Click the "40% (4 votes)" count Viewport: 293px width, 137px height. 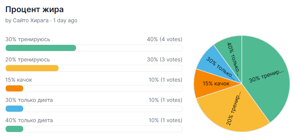tap(164, 39)
